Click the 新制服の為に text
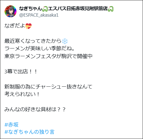This screenshot has width=143, height=139. (17, 87)
